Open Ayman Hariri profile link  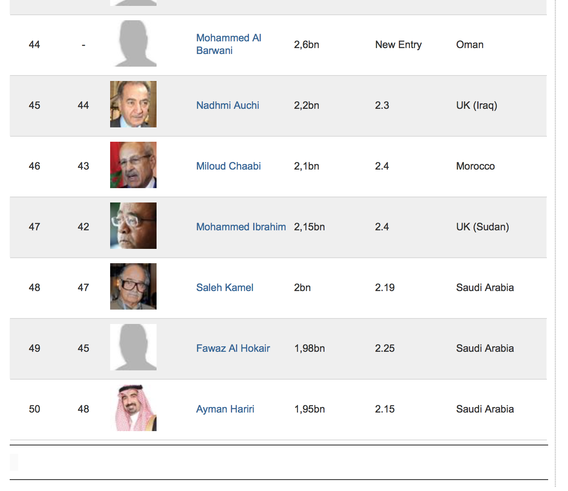pos(225,409)
